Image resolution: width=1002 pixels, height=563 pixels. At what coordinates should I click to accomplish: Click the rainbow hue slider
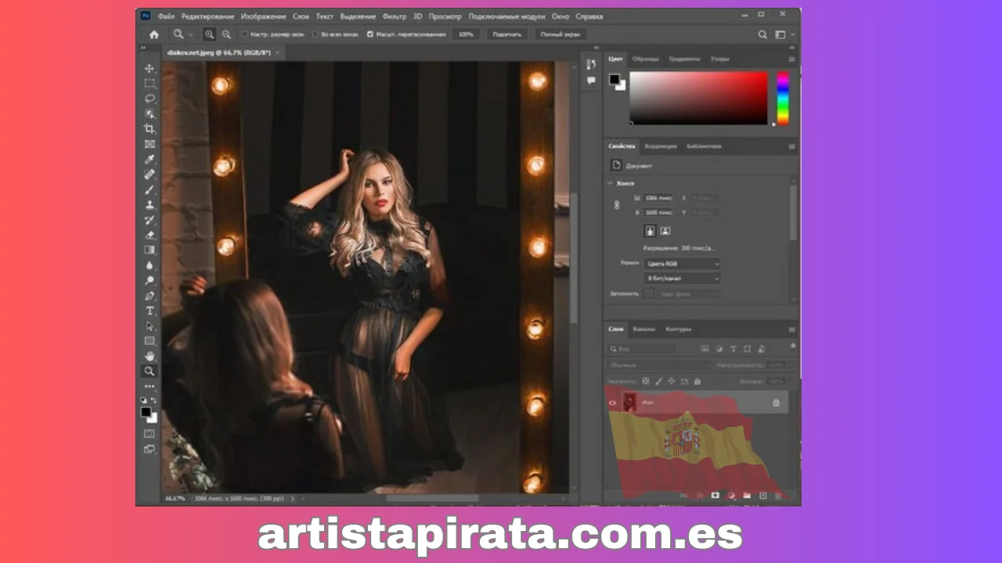[x=782, y=98]
